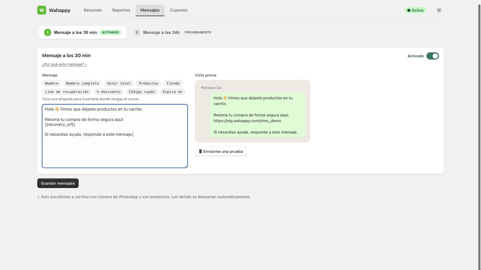Screen dimensions: 481x270
Task: Click the green Activo status indicator
Action: 415,10
